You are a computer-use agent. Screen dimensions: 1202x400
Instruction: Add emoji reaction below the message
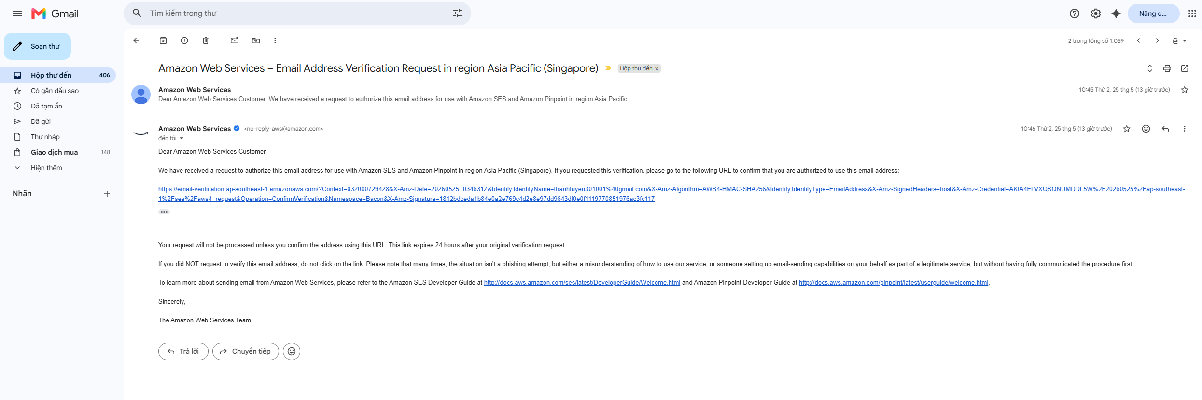(292, 351)
